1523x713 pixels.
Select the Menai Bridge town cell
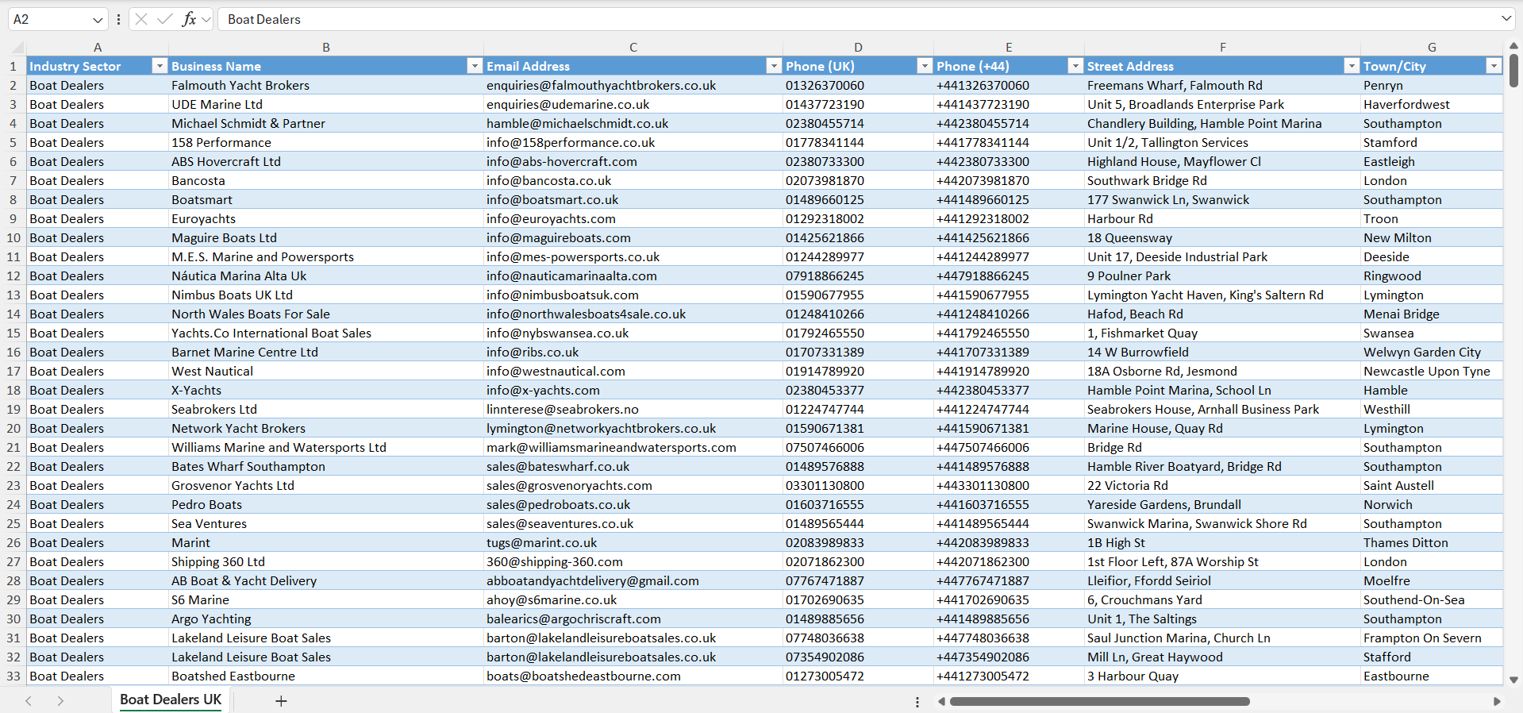(1432, 314)
